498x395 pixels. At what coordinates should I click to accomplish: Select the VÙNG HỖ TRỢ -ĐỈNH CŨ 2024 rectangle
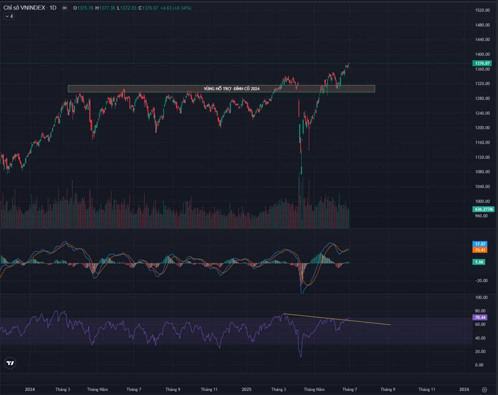point(221,89)
